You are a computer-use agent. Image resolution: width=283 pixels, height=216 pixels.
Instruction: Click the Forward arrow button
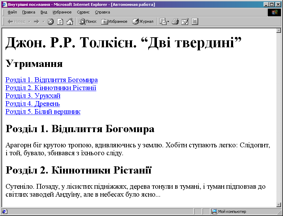(x=37, y=22)
